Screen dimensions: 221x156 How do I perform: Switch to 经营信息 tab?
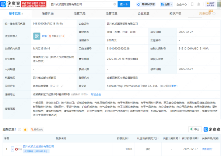pos(112,13)
